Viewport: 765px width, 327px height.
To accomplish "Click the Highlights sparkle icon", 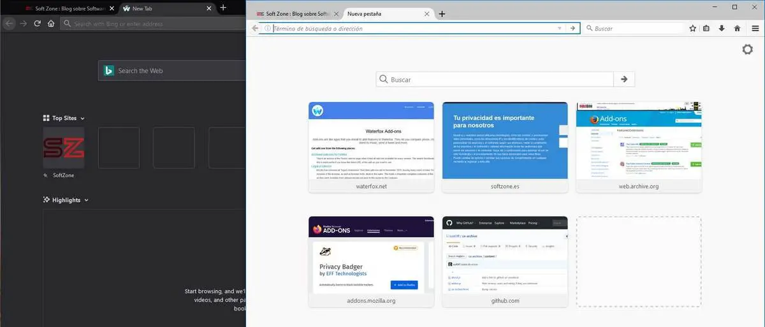I will pos(46,200).
